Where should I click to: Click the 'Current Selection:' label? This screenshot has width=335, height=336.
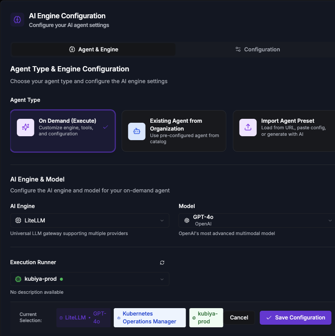pos(30,317)
